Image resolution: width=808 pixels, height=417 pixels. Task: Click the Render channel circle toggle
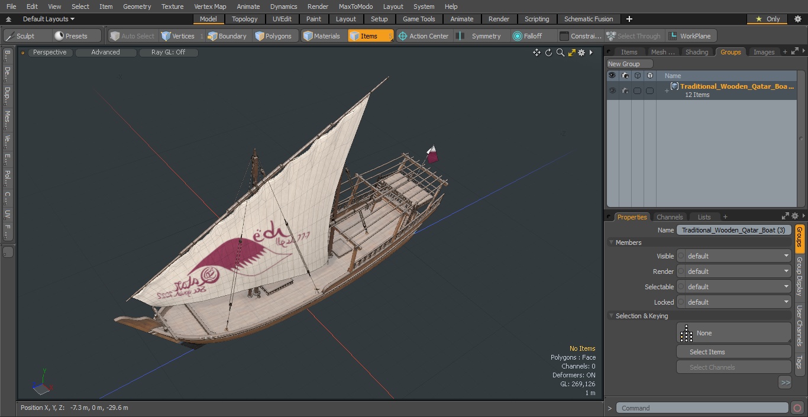coord(681,271)
